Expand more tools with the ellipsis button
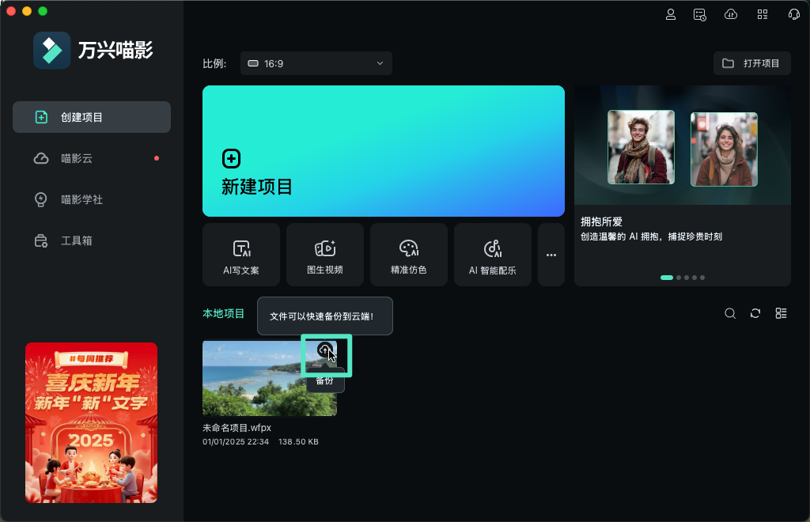Viewport: 810px width, 522px height. 551,255
